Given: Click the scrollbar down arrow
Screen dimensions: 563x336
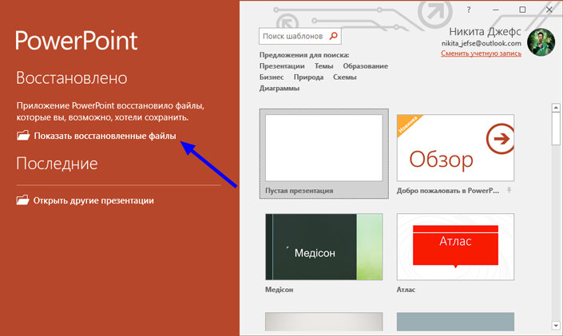Looking at the screenshot, I should coord(556,326).
